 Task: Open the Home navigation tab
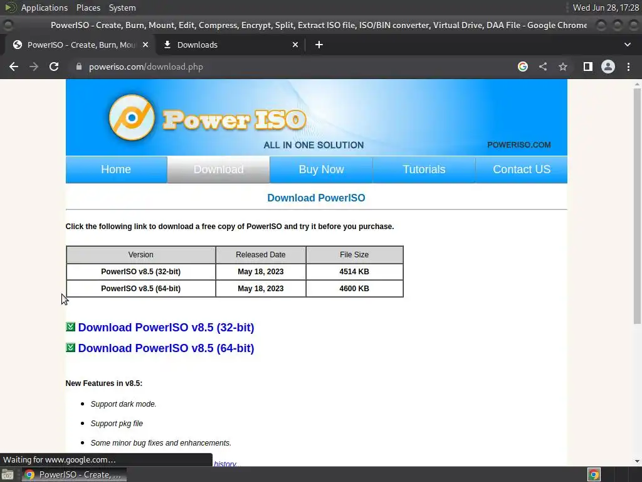pyautogui.click(x=116, y=169)
